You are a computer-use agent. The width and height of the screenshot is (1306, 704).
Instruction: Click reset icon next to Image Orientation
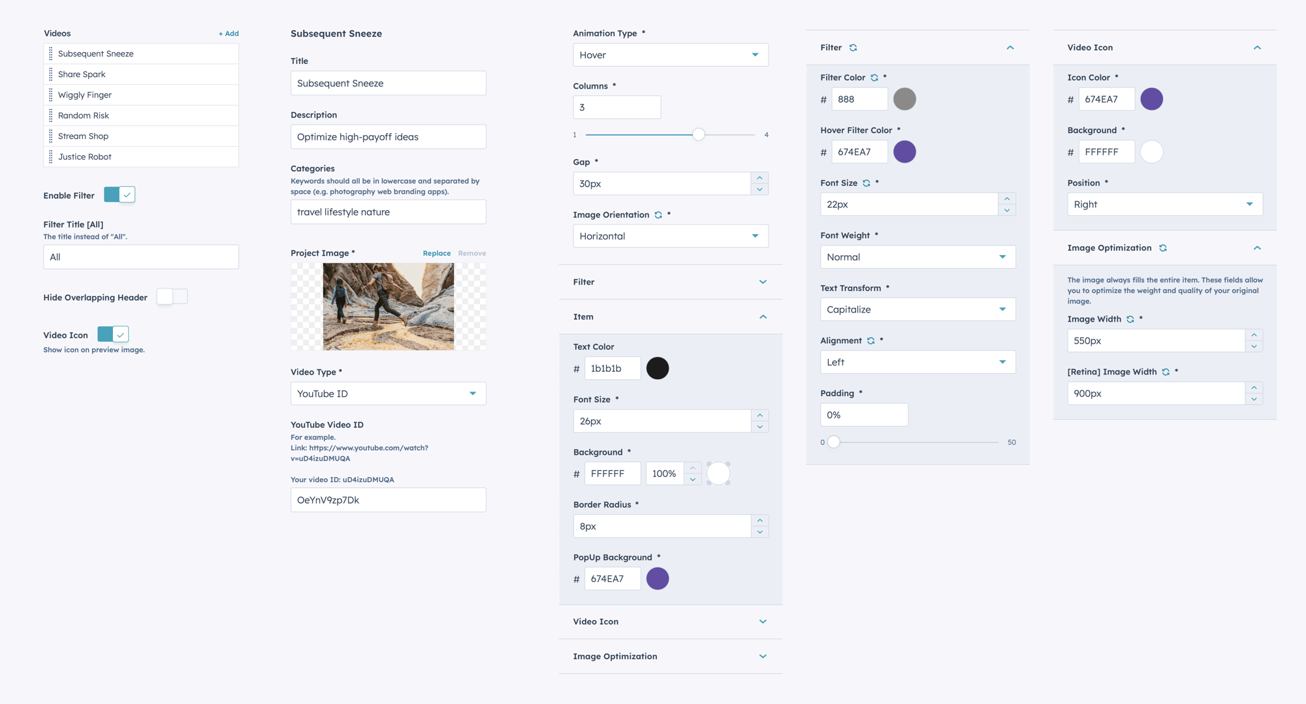pyautogui.click(x=658, y=215)
